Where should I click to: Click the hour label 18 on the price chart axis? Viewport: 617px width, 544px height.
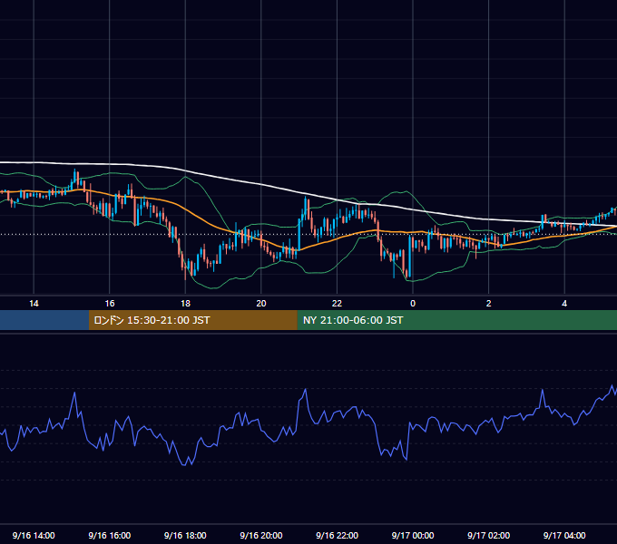(185, 303)
